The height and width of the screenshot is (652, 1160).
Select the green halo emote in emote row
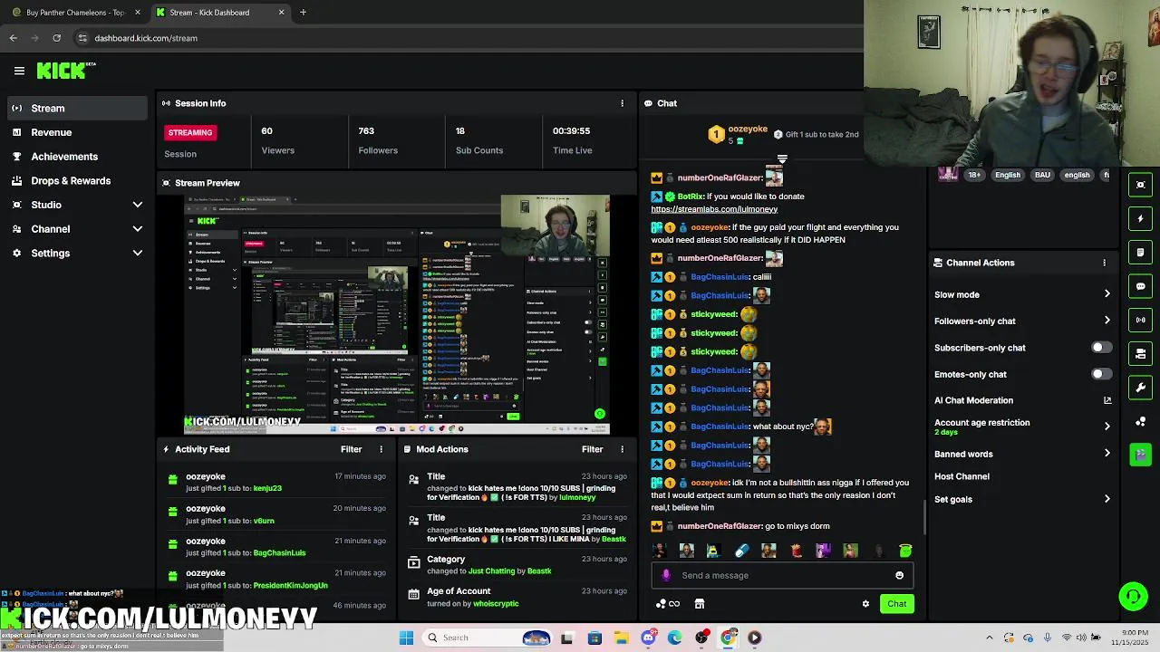point(904,551)
